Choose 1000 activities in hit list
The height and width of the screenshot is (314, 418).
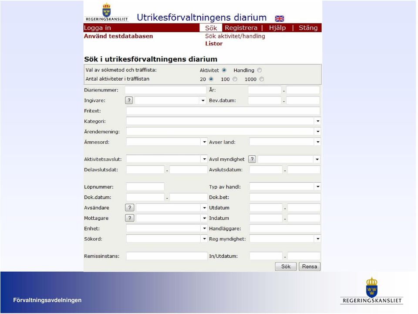[x=262, y=79]
